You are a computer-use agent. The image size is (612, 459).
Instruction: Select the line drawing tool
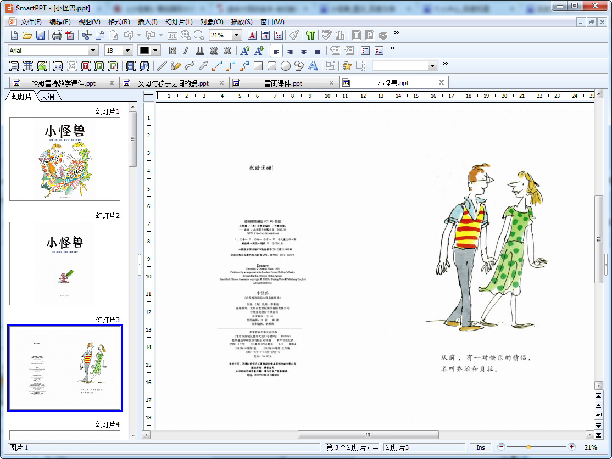click(162, 66)
